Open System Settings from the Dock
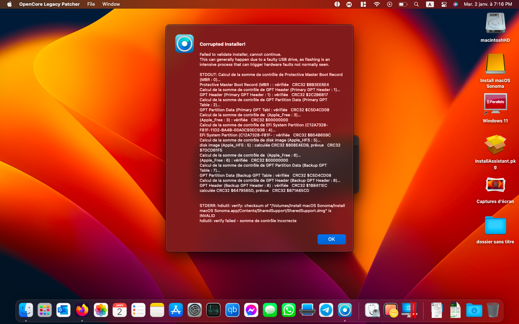This screenshot has width=519, height=324. tap(195, 310)
